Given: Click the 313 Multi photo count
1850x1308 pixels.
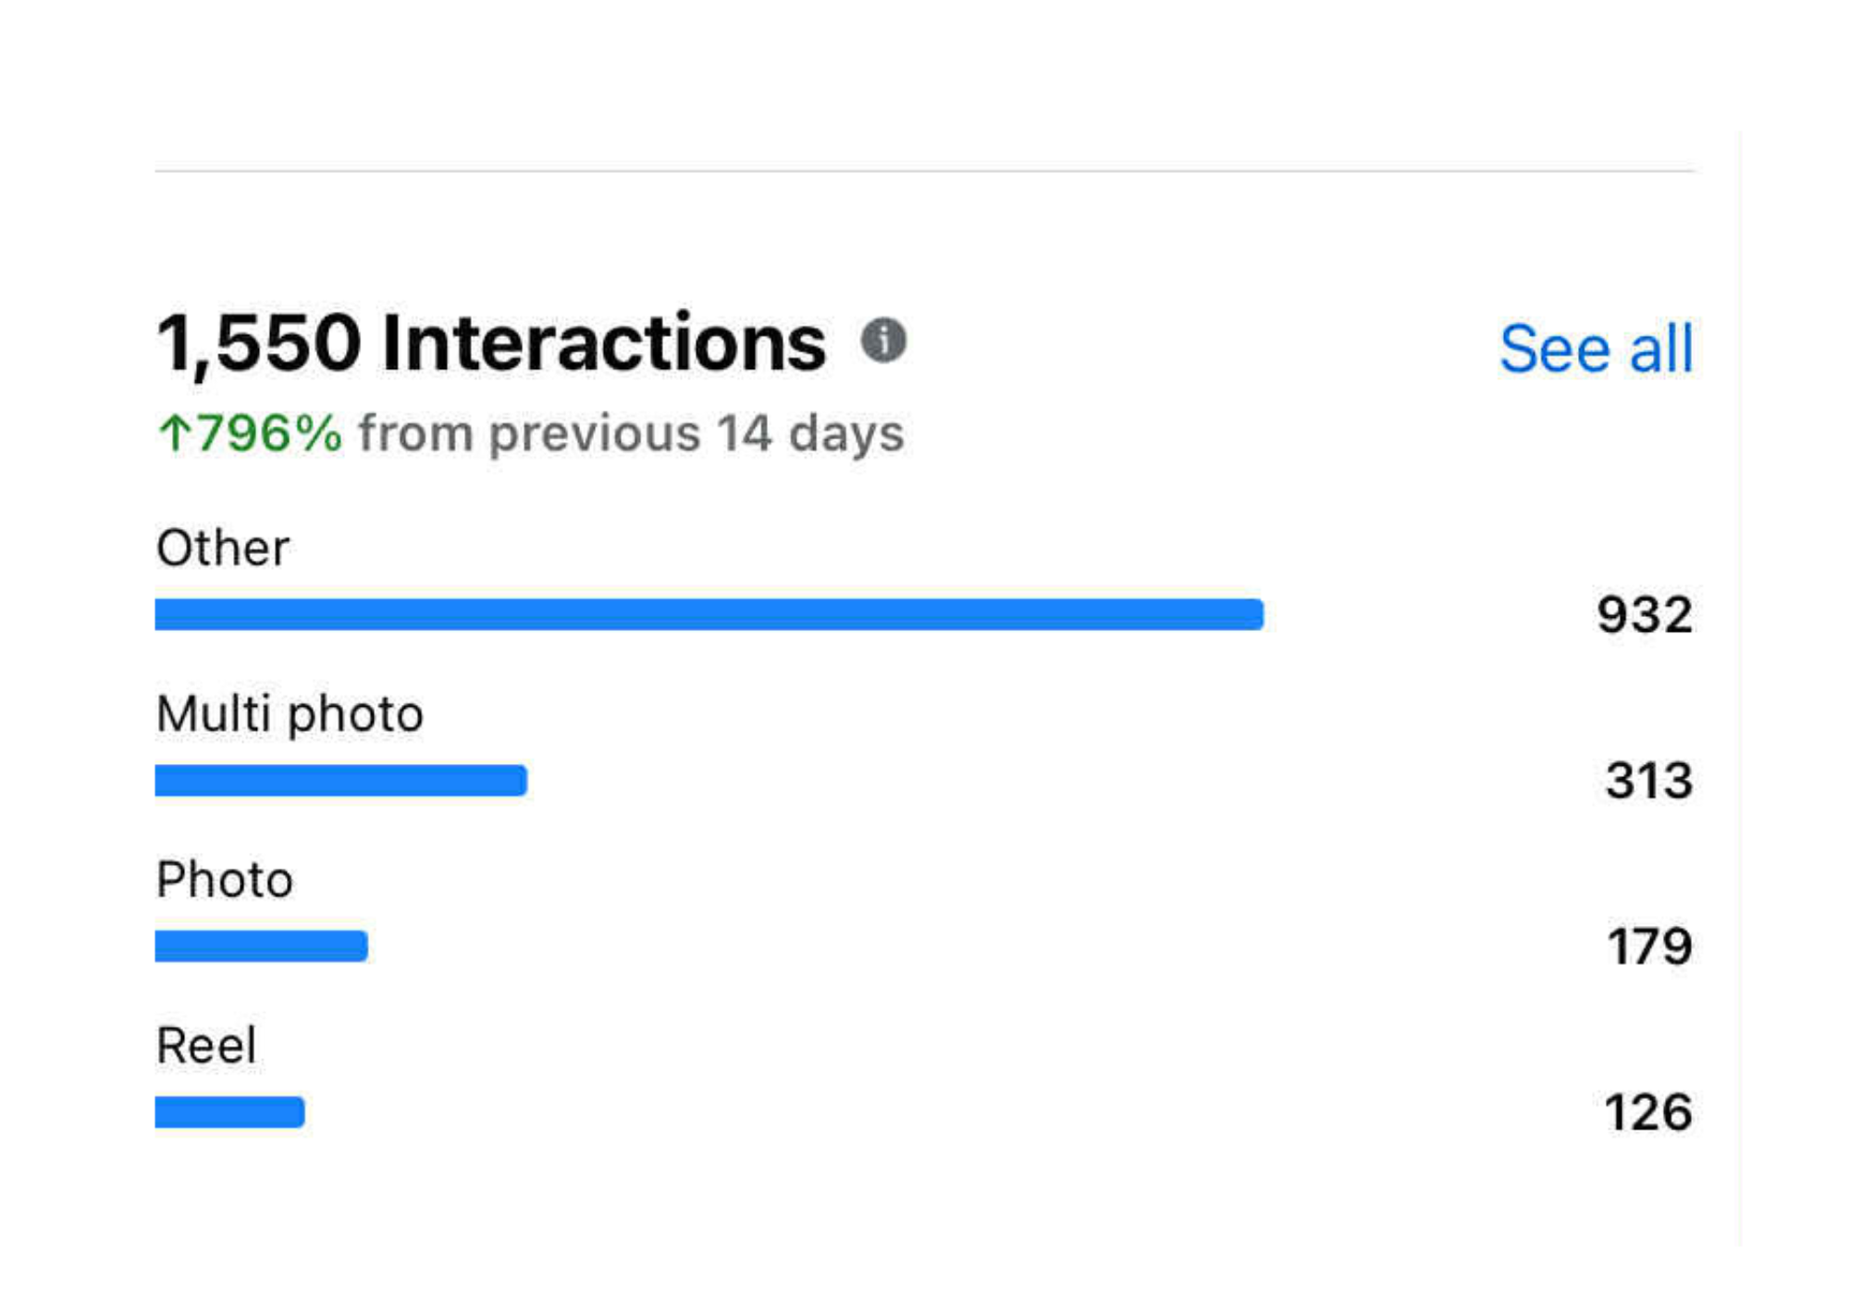Looking at the screenshot, I should tap(1649, 781).
